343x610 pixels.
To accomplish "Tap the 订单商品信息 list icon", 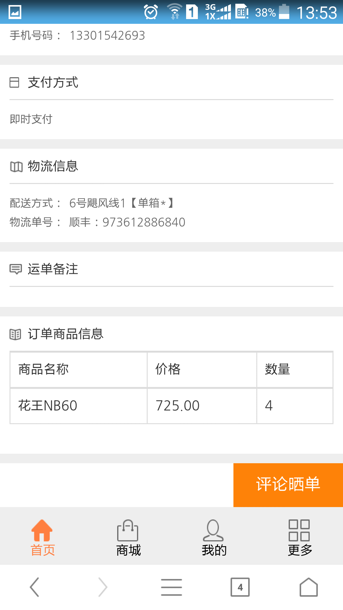I will point(15,334).
